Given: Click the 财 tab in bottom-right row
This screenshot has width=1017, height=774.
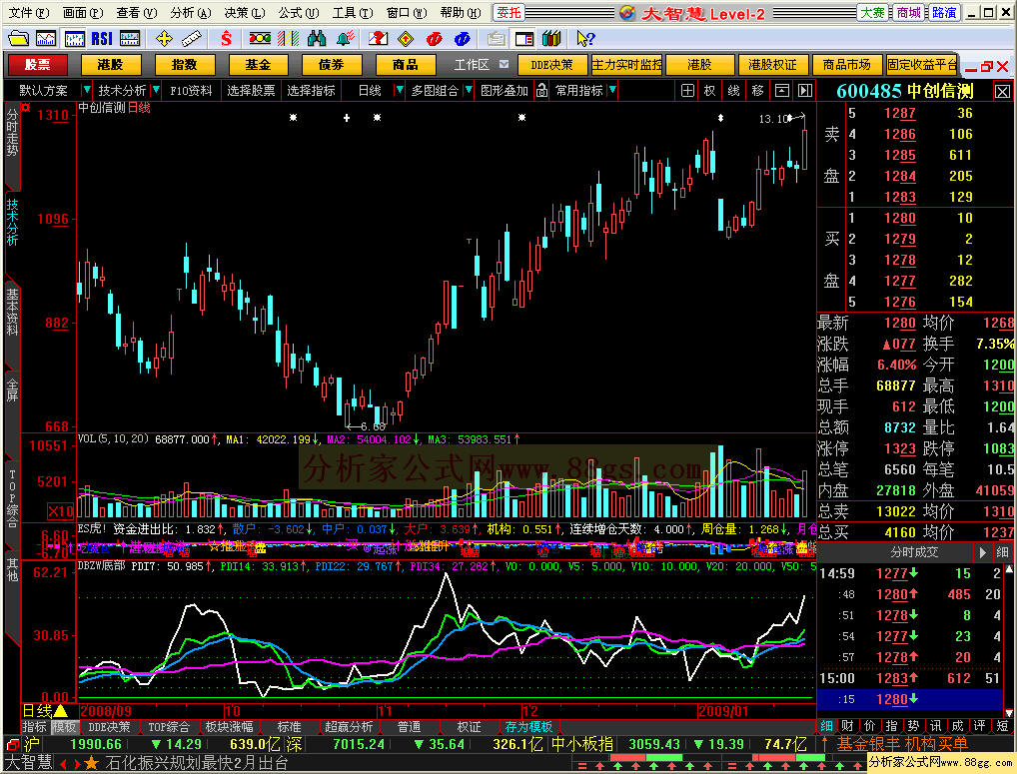Looking at the screenshot, I should pyautogui.click(x=848, y=725).
